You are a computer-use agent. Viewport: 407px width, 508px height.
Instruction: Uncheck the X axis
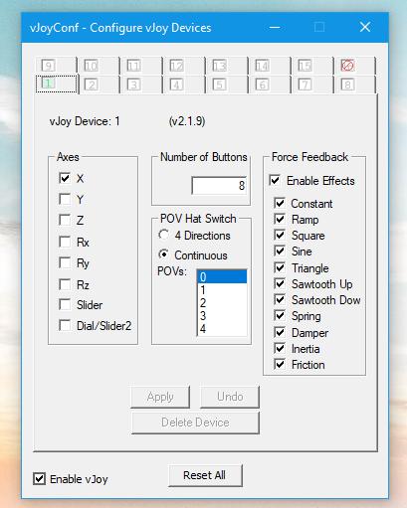coord(65,178)
